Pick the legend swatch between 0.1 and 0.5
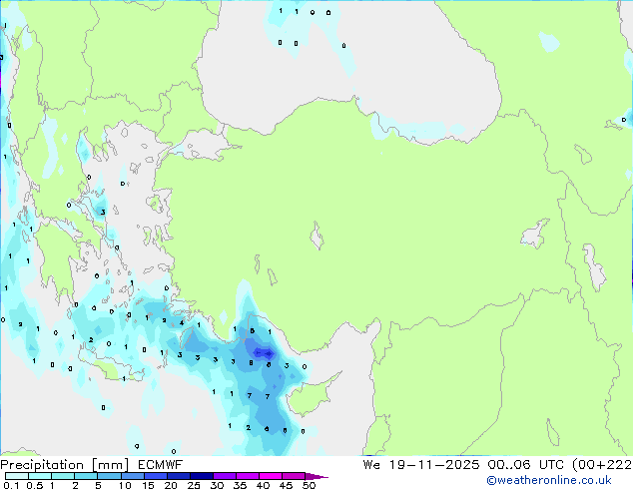Screen dimensions: 633x489 click(17, 476)
